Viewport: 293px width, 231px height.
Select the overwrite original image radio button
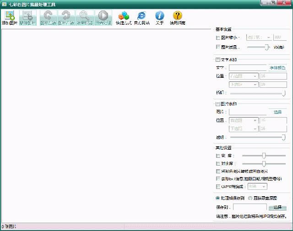(250, 198)
